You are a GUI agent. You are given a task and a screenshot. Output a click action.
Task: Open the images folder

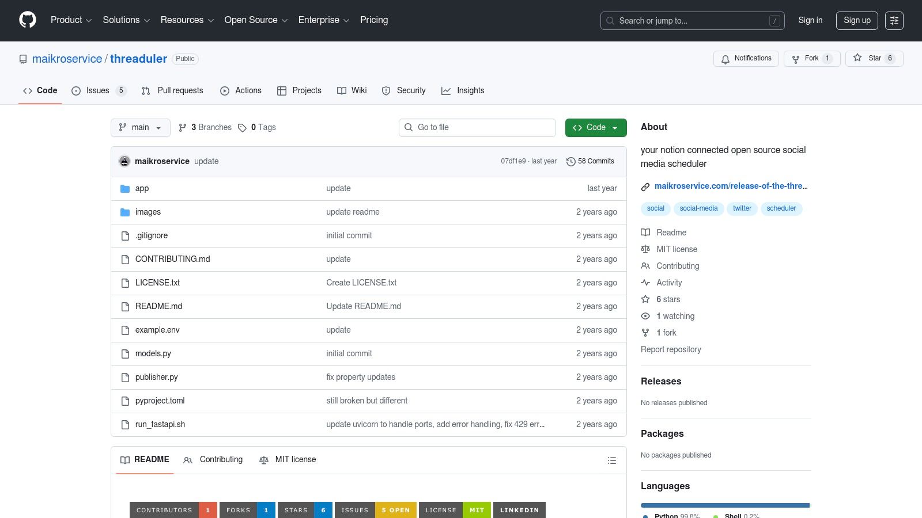coord(148,212)
